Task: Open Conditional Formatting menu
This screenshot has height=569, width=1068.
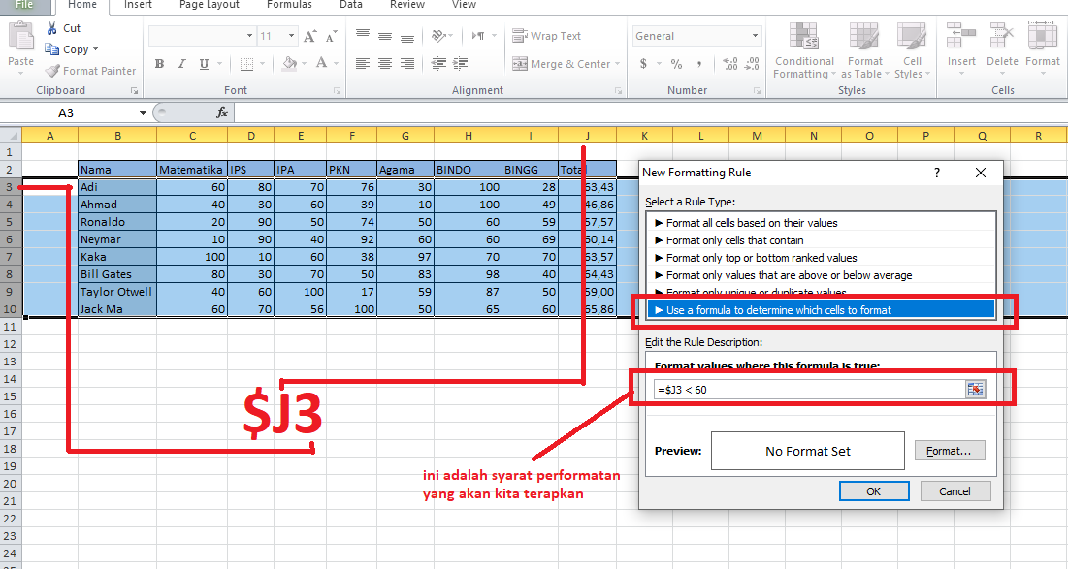Action: (x=804, y=51)
